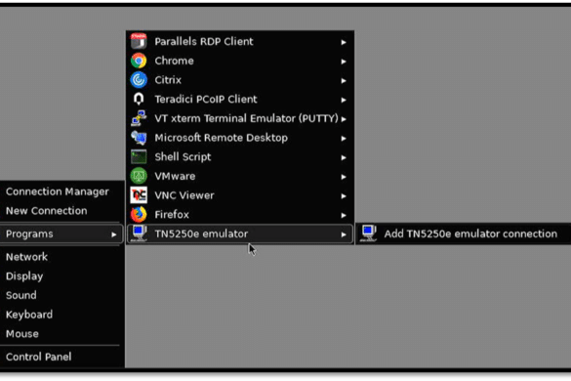Expand the Citrix submenu arrow
Image resolution: width=571 pixels, height=381 pixels.
[x=344, y=80]
